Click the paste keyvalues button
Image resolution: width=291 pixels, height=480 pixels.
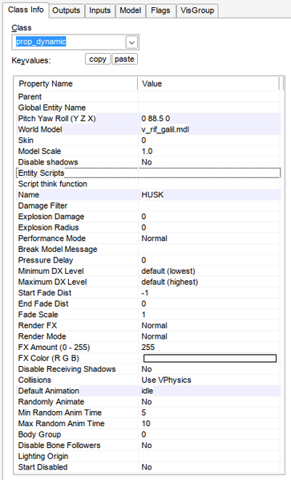[124, 59]
